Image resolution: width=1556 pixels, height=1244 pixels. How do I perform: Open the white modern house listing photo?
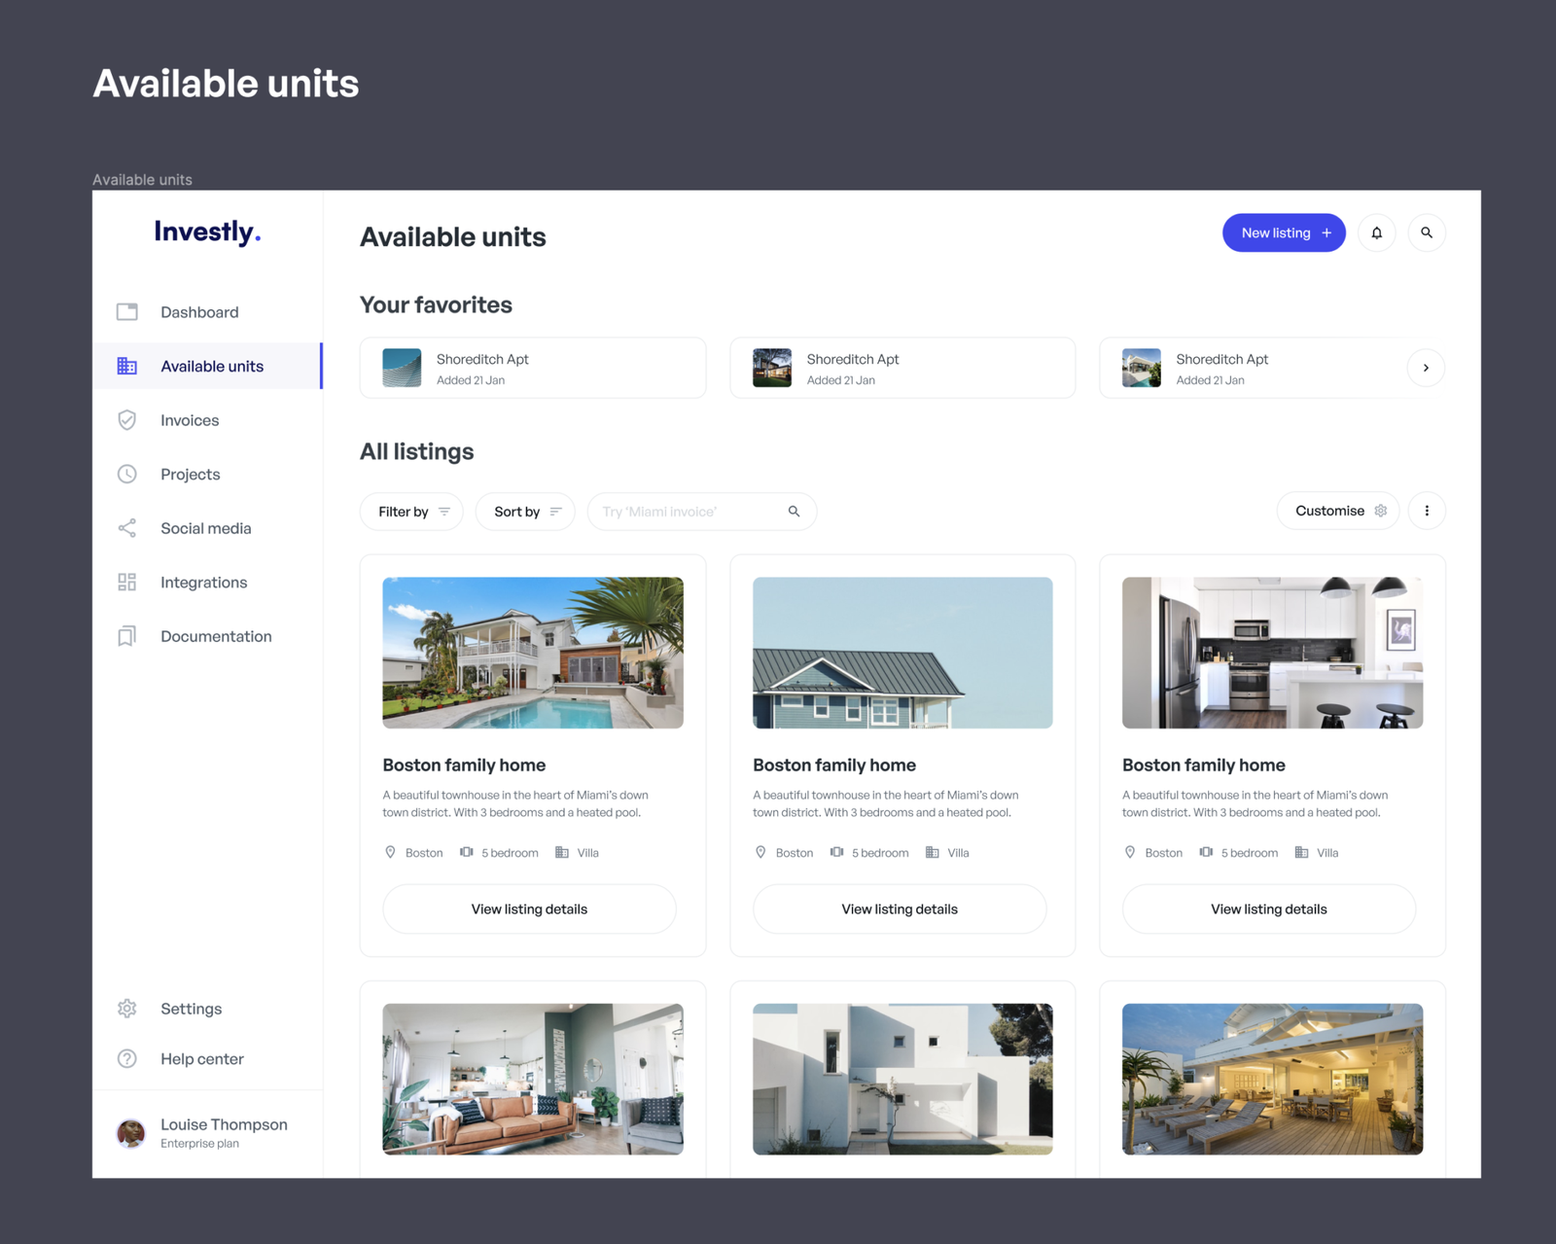pyautogui.click(x=902, y=1080)
